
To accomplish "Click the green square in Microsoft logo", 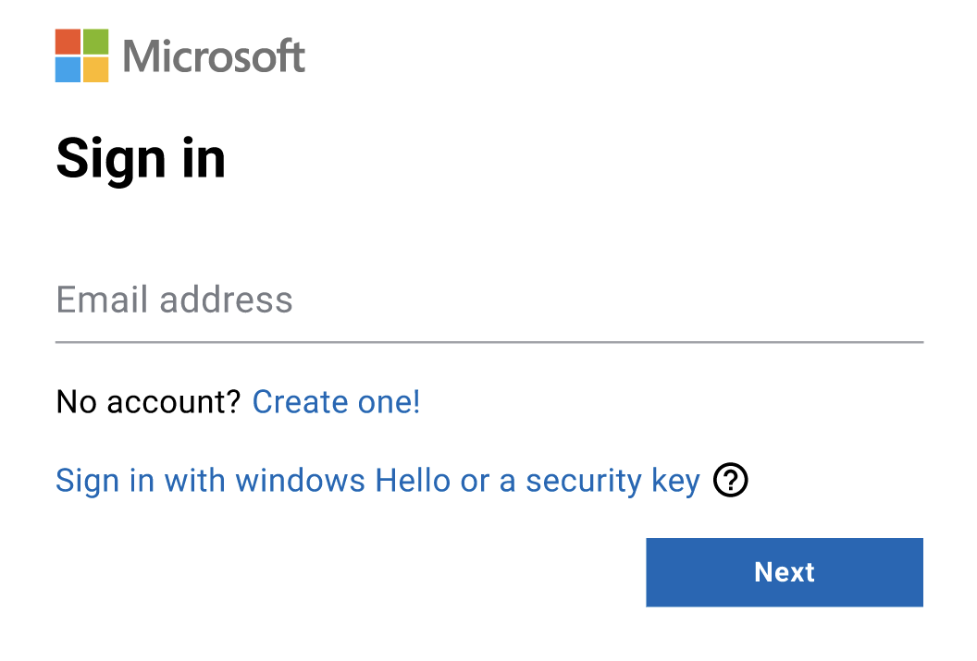I will 96,42.
